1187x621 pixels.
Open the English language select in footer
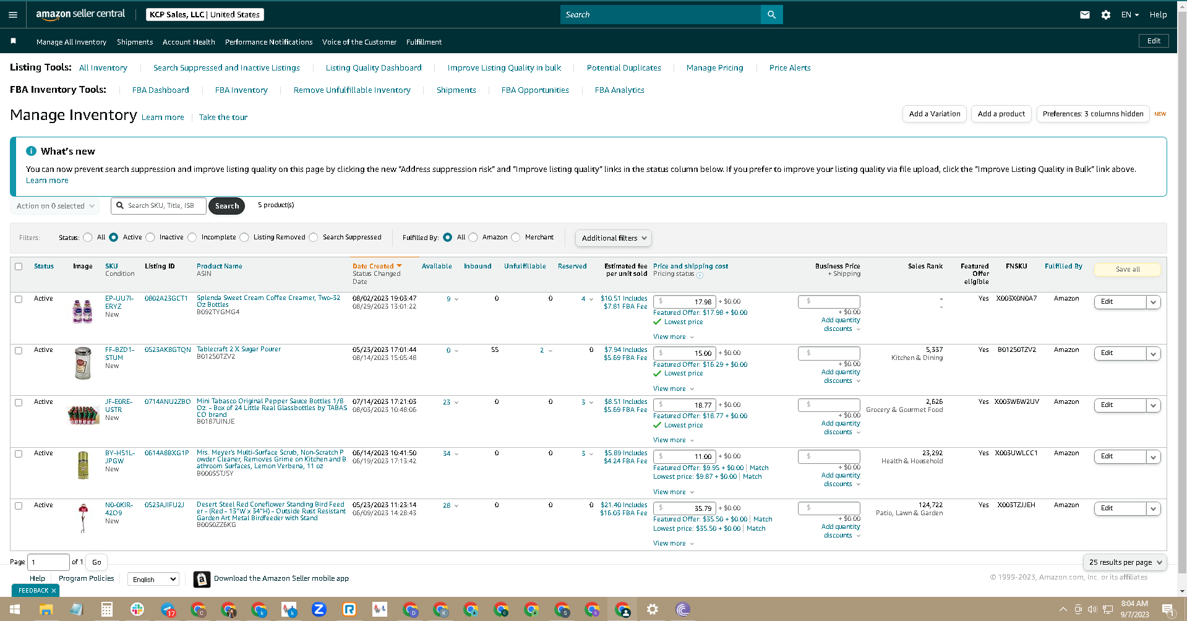(x=153, y=580)
